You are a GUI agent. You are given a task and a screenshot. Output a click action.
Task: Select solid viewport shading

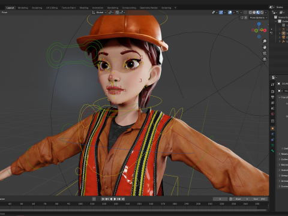click(x=254, y=13)
